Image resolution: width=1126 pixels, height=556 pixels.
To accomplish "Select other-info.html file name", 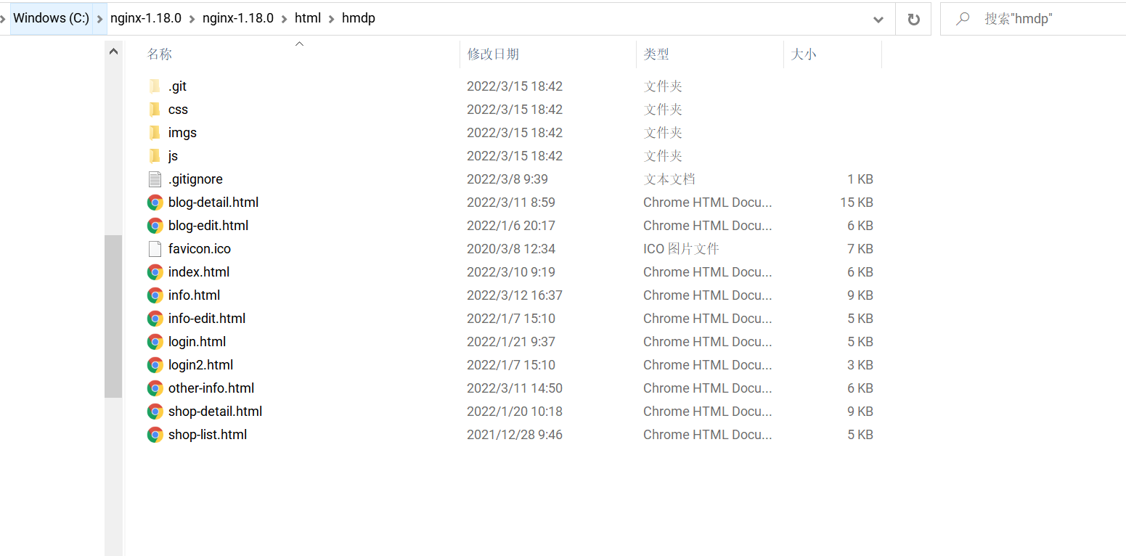I will pos(211,388).
